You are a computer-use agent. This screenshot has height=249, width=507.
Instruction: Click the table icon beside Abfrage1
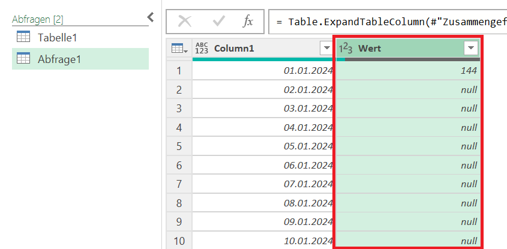[x=23, y=59]
